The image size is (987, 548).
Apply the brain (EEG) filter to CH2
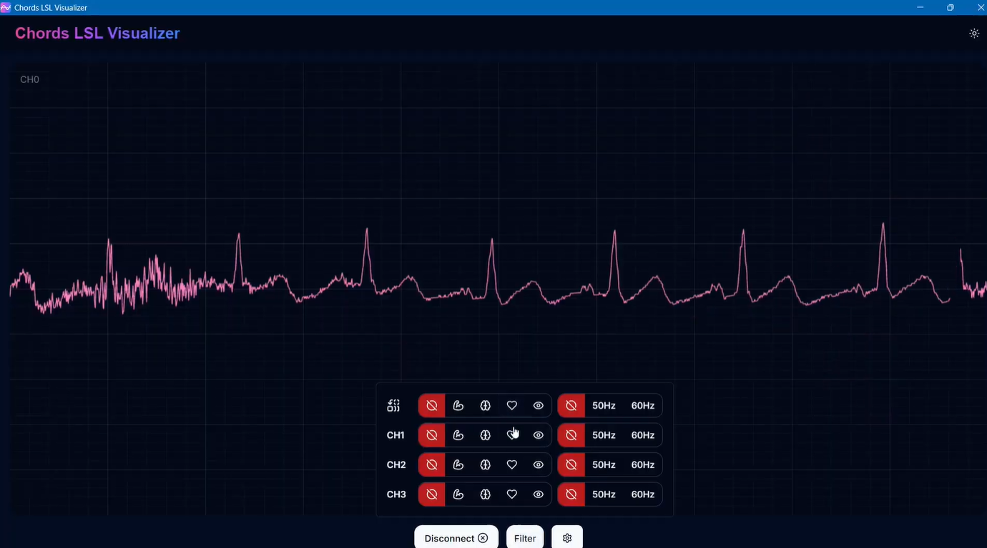pos(485,465)
